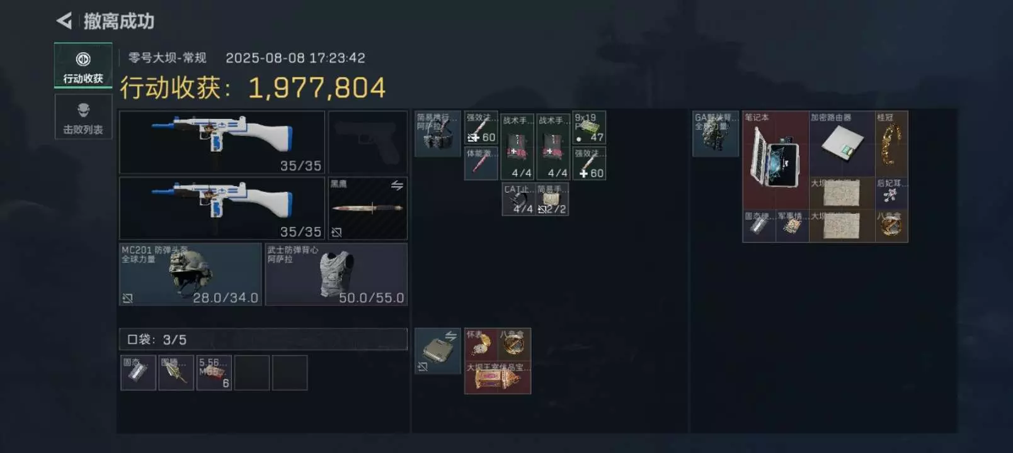Open the 加密路由器 item
This screenshot has height=453, width=1013.
(842, 144)
